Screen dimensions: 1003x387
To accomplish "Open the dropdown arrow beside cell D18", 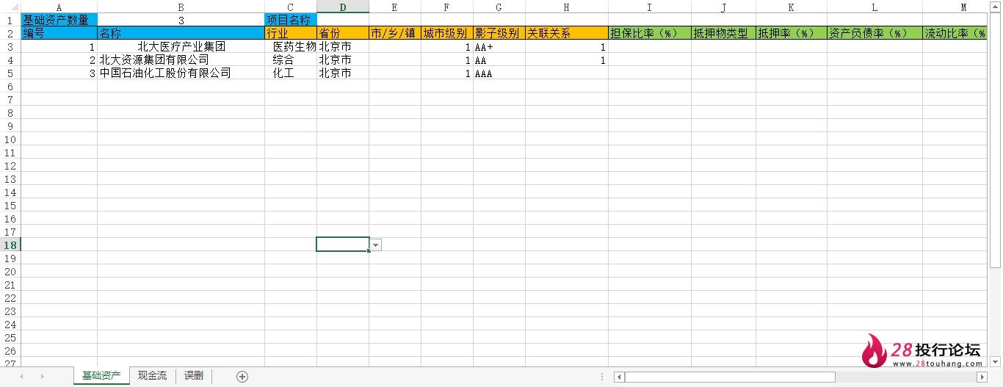I will pos(376,245).
